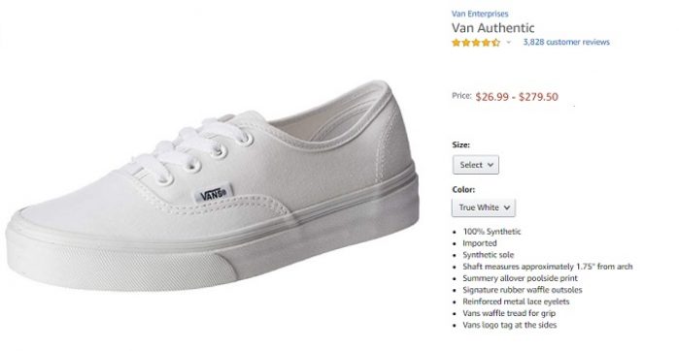Open the 3,828 customer reviews link

click(566, 42)
